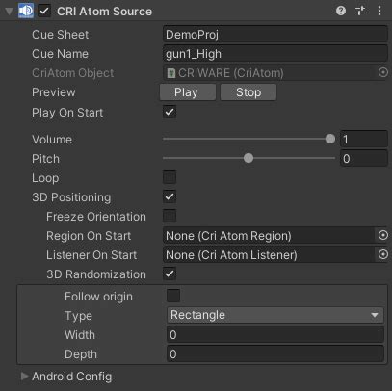
Task: Expand the Android Config foldout
Action: 24,377
